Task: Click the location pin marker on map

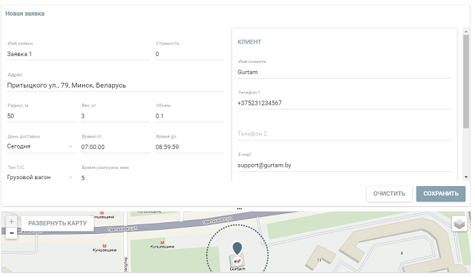Action: 237,248
